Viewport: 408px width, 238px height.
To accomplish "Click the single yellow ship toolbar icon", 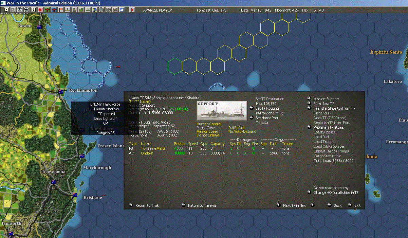I will tap(68, 10).
